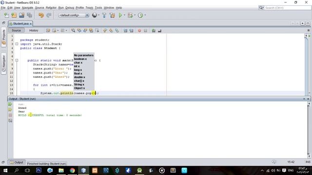Screen dimensions: 312x175
Task: Stop the running build in Output panel
Action: (10, 115)
